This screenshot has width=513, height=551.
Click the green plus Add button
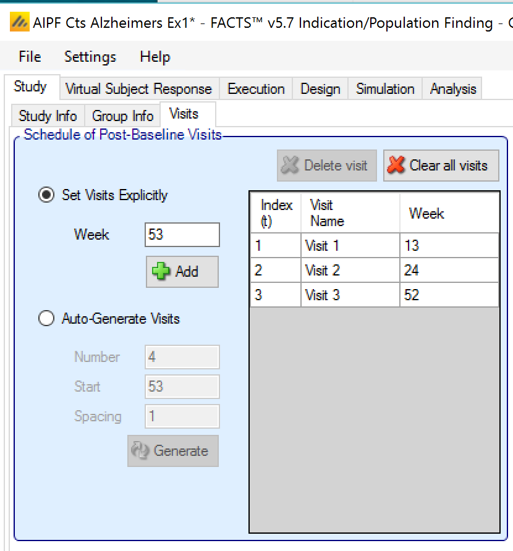[182, 272]
